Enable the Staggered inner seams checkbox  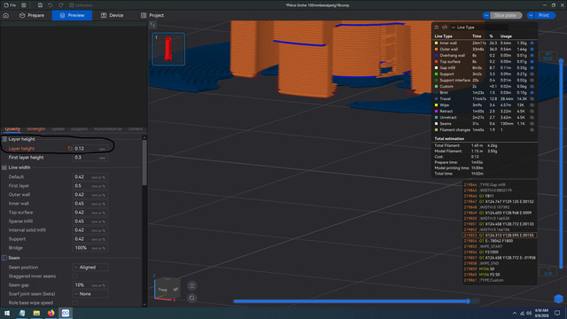74,276
